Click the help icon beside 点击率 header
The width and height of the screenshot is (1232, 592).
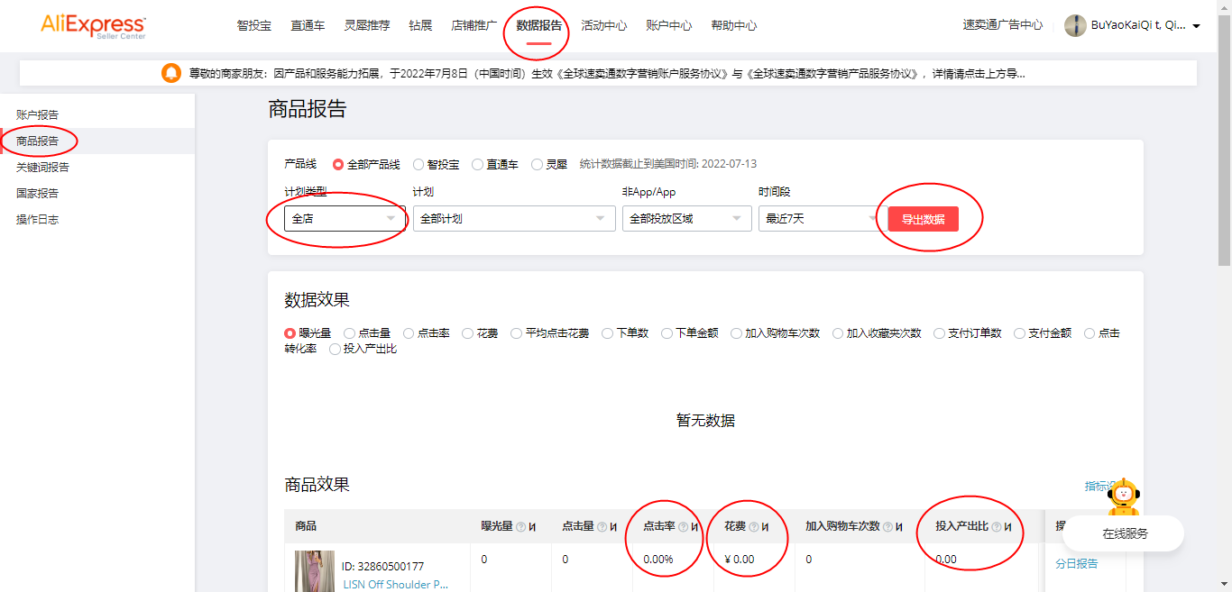coord(682,527)
